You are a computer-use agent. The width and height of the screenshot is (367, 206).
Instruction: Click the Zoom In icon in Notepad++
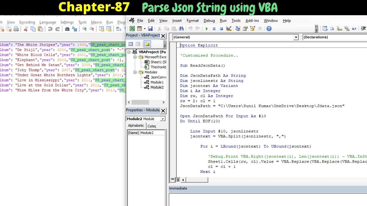[84, 29]
